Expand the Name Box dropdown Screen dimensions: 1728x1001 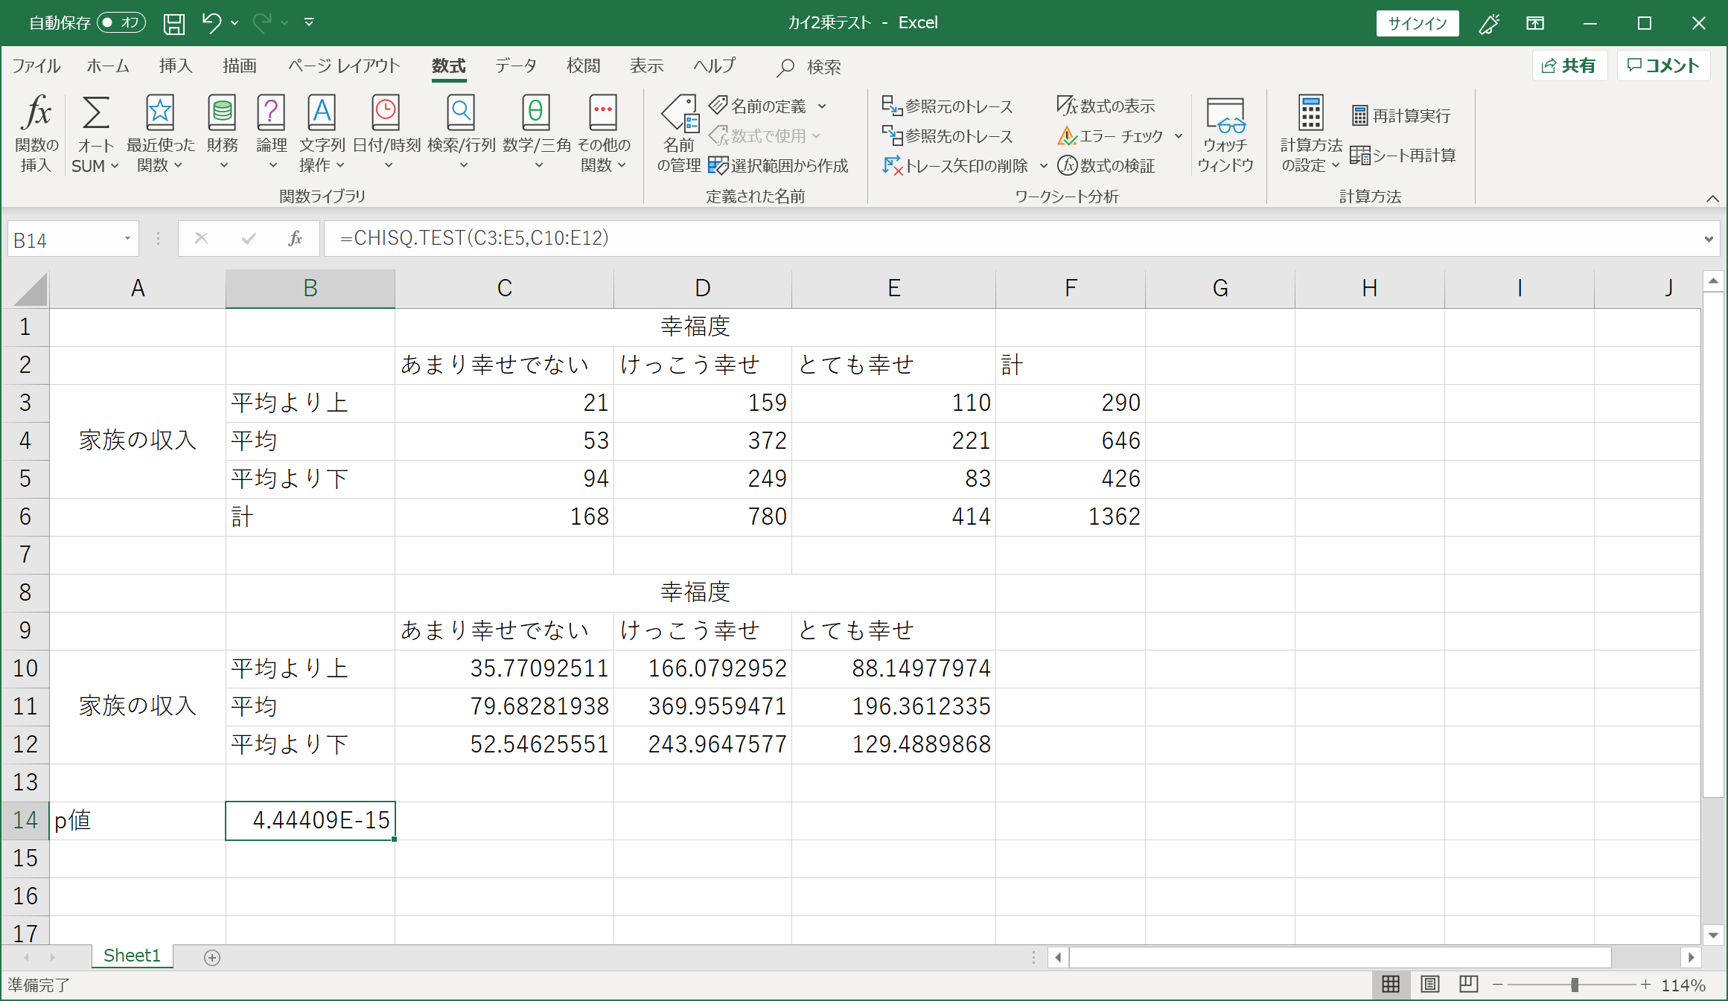coord(127,239)
